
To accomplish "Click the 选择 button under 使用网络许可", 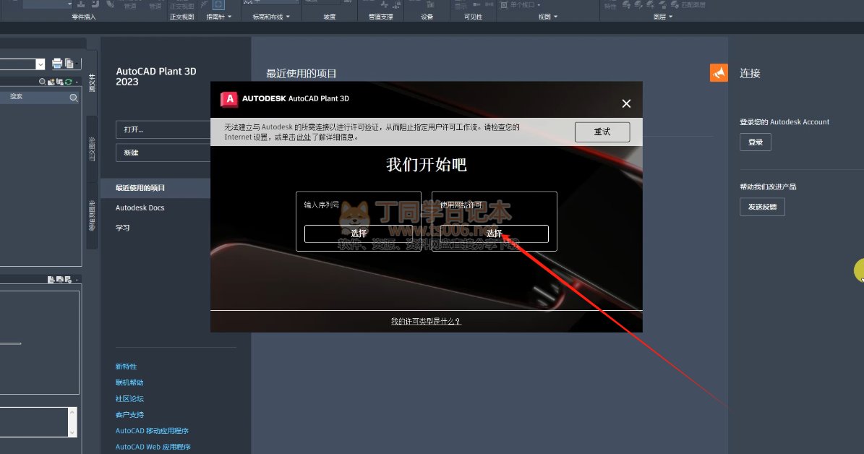I will (x=495, y=234).
